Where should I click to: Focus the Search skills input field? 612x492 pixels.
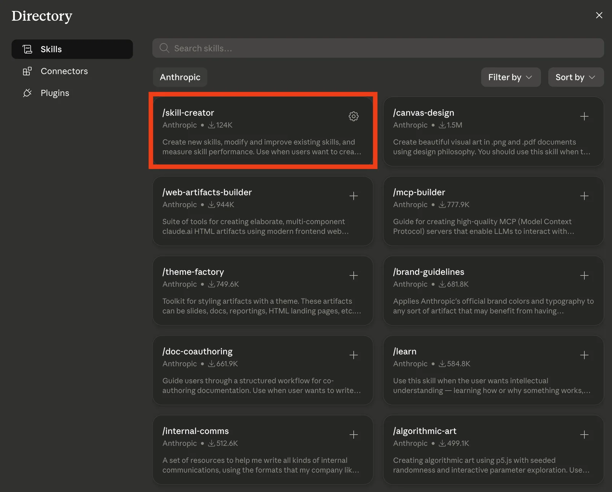(378, 48)
